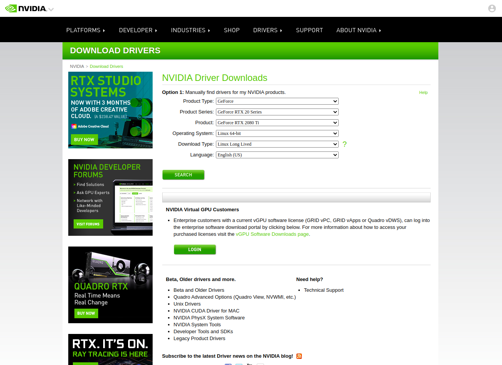502x365 pixels.
Task: Open the user account icon
Action: (x=492, y=8)
